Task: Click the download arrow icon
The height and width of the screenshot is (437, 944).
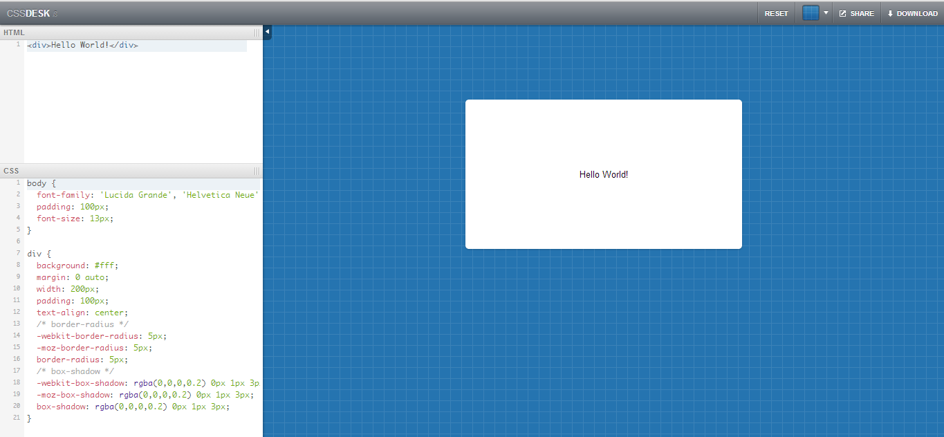Action: 890,14
